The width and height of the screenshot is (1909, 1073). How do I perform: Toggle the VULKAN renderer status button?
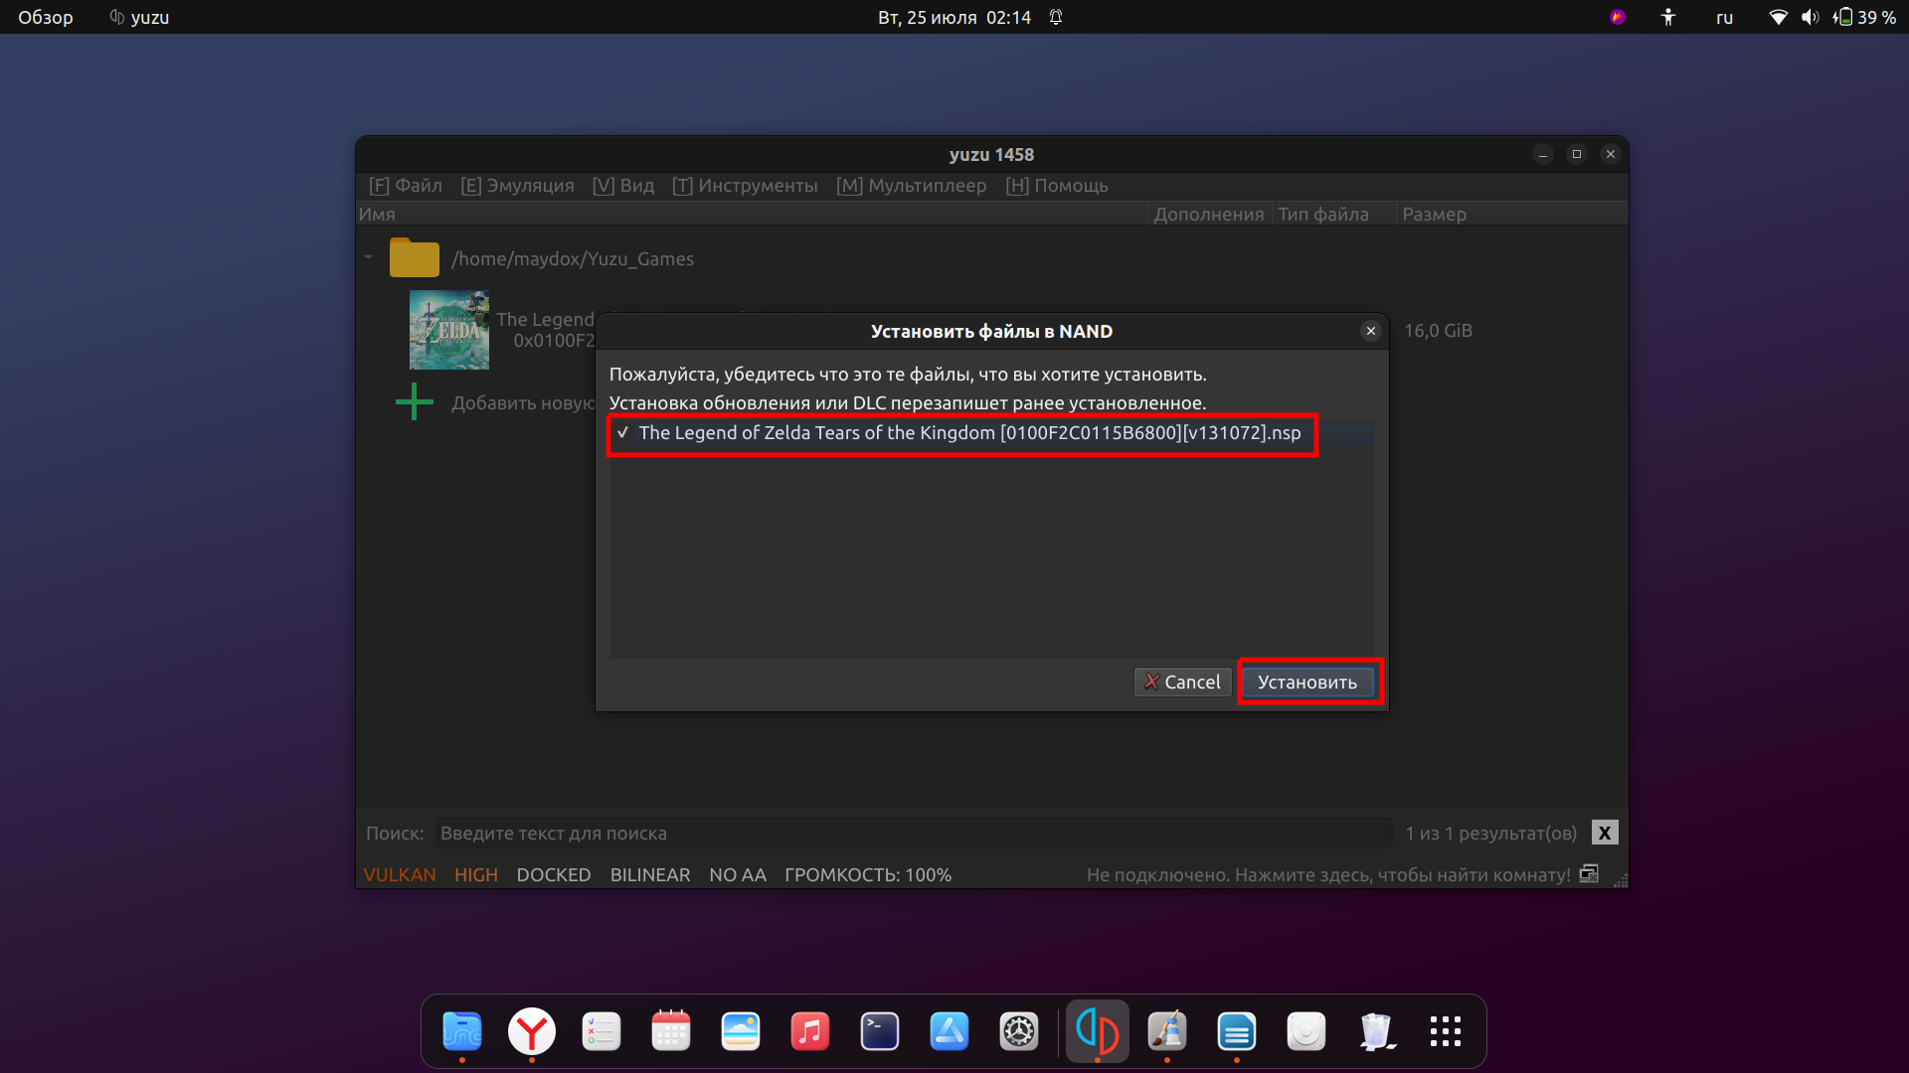[x=400, y=874]
